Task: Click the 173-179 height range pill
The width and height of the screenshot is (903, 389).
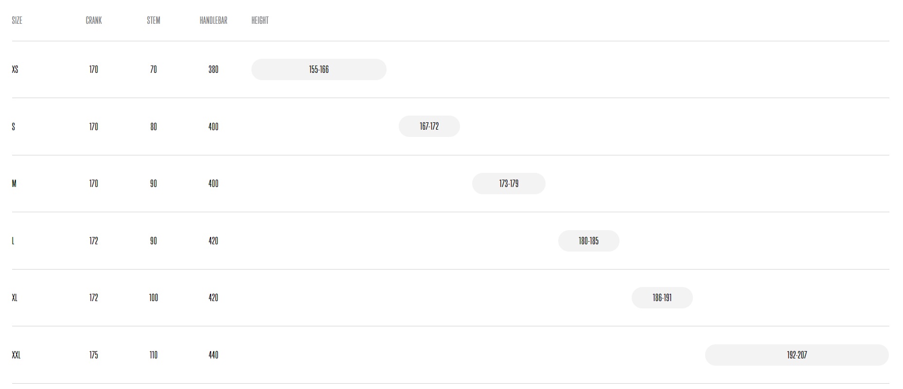Action: pos(509,184)
